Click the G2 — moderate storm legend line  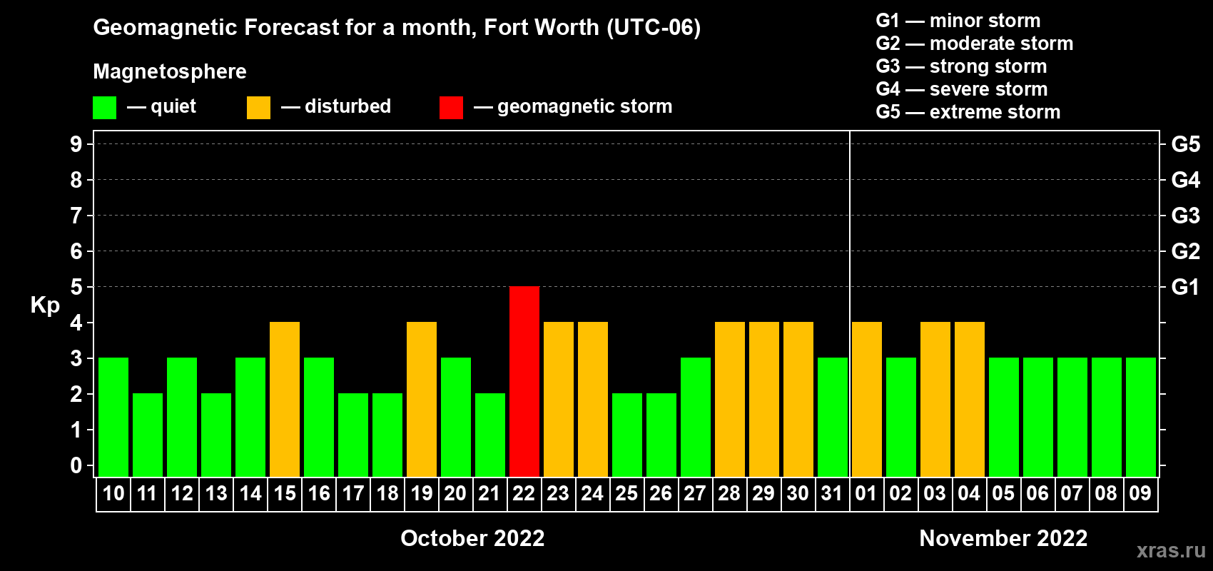pos(975,44)
